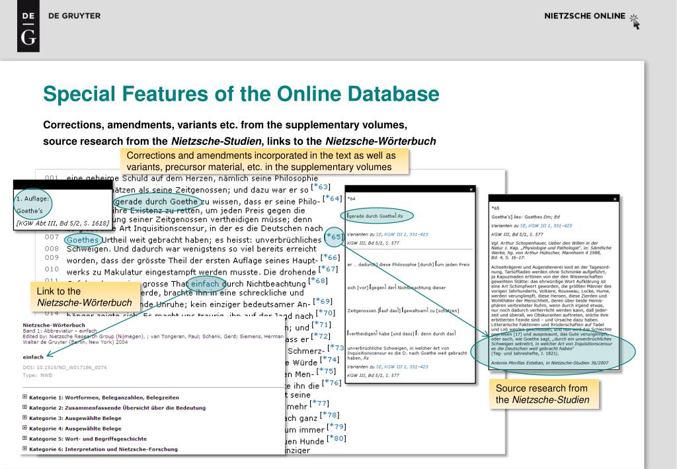Expand Kategorie 4: Ausgewählte Belege

24,428
